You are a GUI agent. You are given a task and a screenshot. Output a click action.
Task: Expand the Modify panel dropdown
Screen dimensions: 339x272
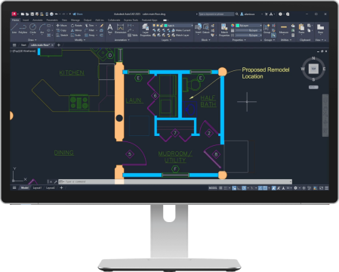pos(80,40)
